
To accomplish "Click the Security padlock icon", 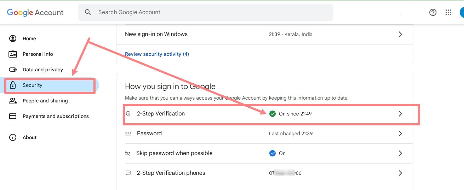I will 13,85.
